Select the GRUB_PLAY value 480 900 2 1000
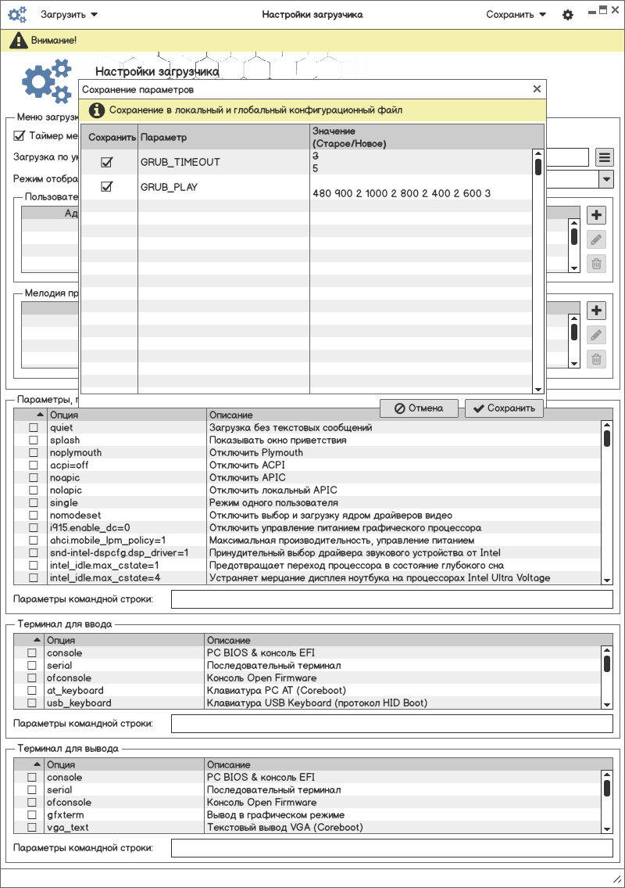625x888 pixels. 402,193
